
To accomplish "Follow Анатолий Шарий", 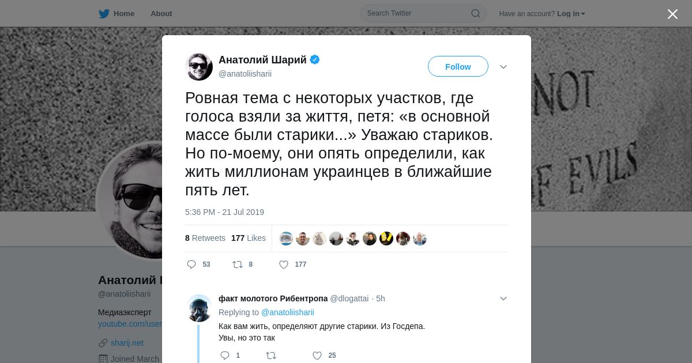I will (x=458, y=66).
